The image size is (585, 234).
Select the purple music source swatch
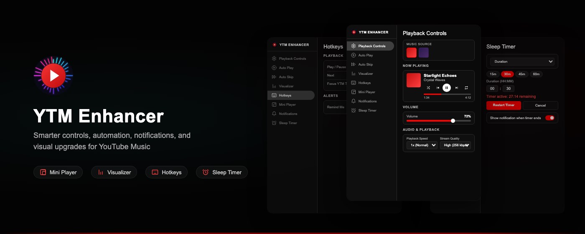tap(424, 53)
